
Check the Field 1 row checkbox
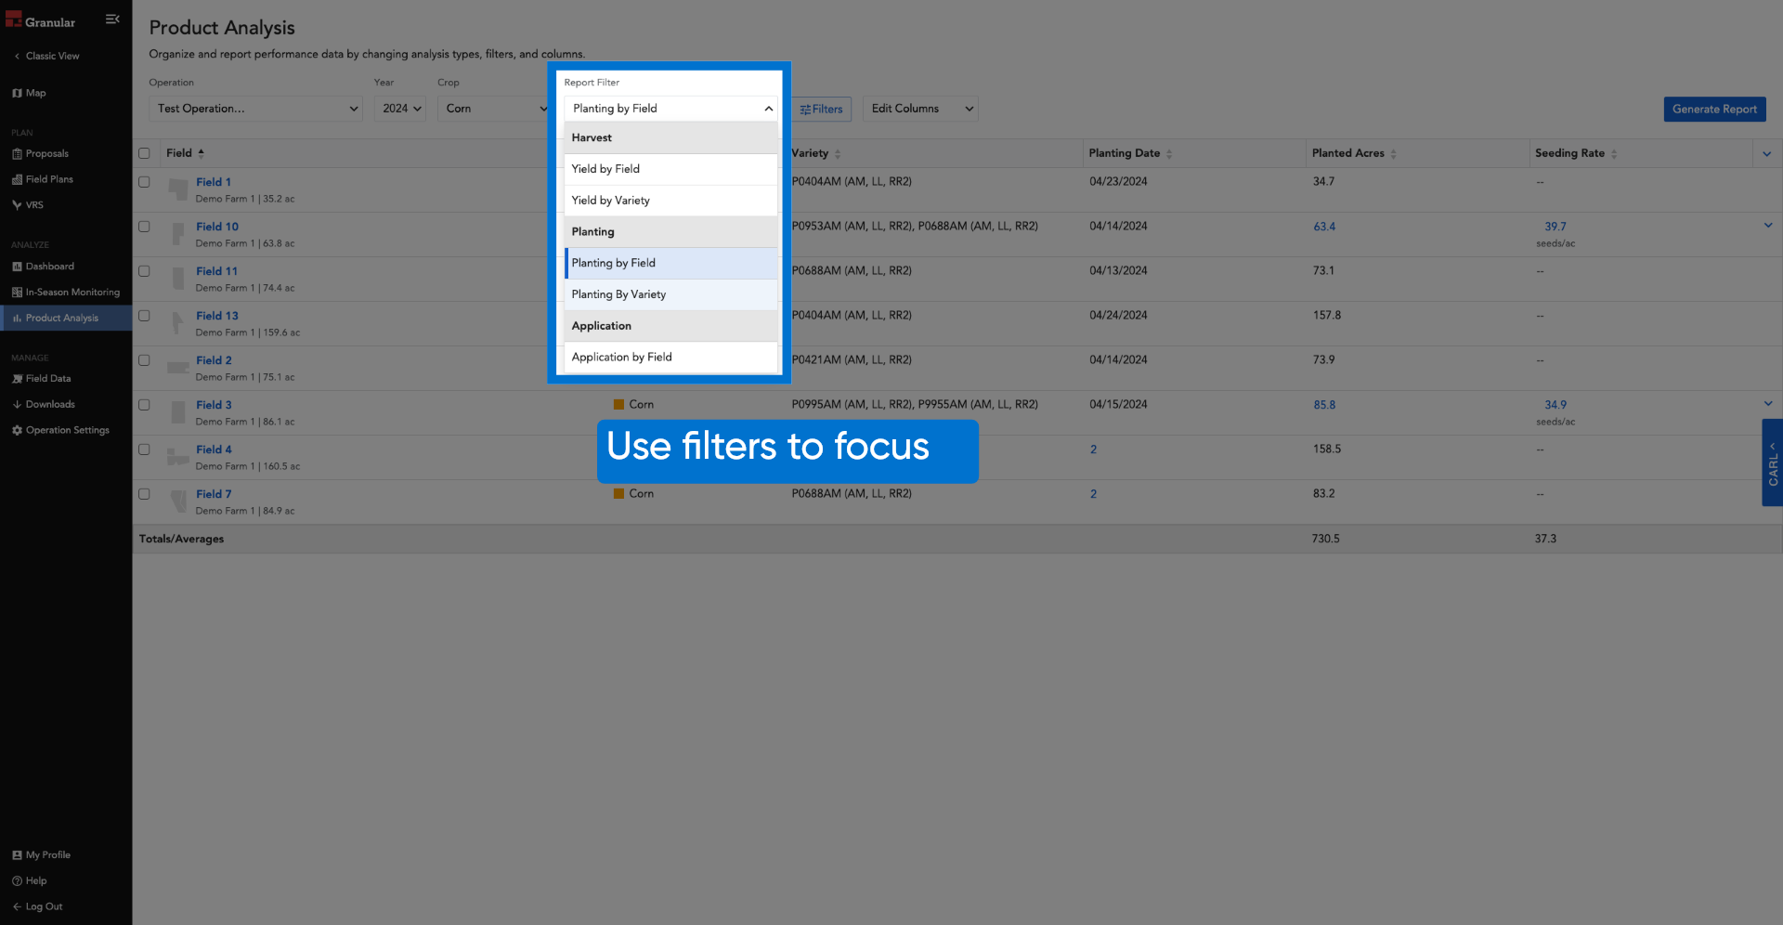coord(144,182)
